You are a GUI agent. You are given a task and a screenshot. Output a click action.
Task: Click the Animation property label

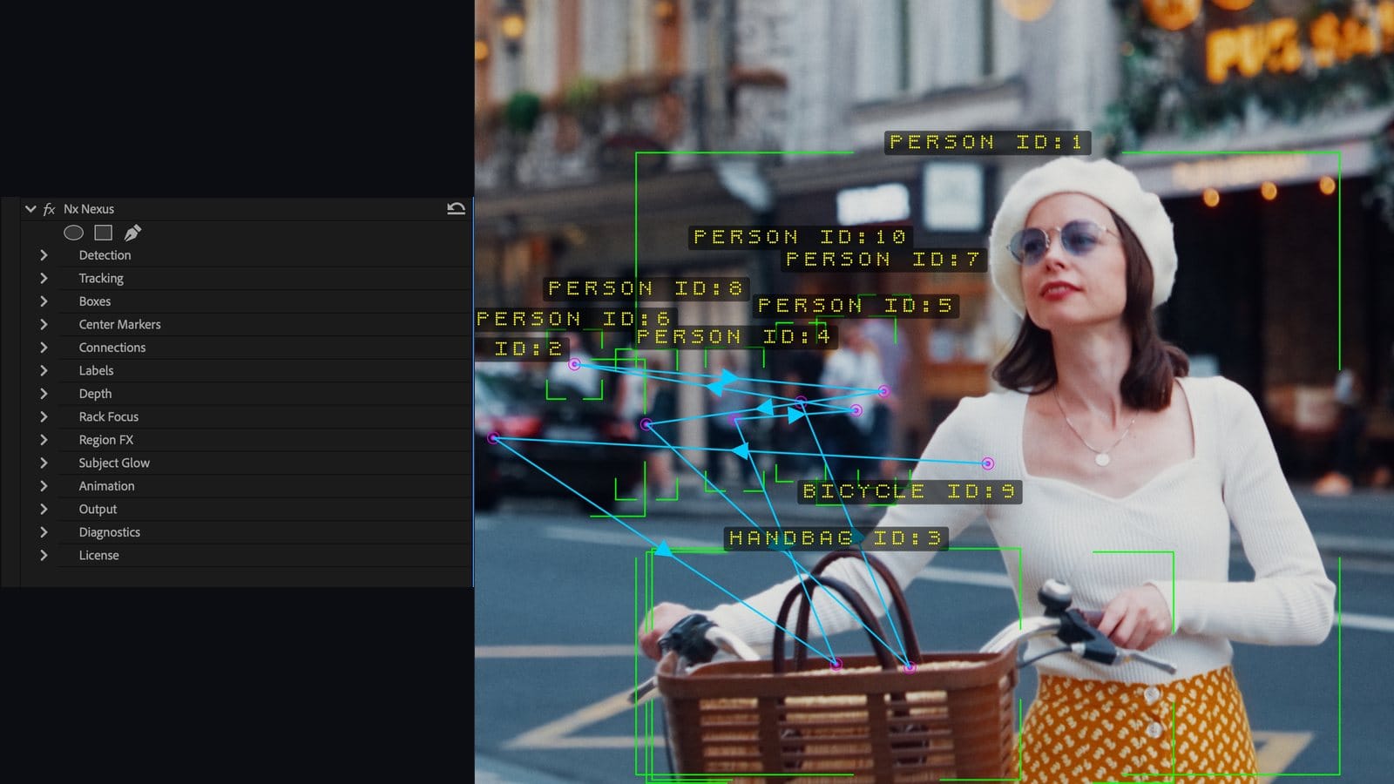click(x=106, y=486)
